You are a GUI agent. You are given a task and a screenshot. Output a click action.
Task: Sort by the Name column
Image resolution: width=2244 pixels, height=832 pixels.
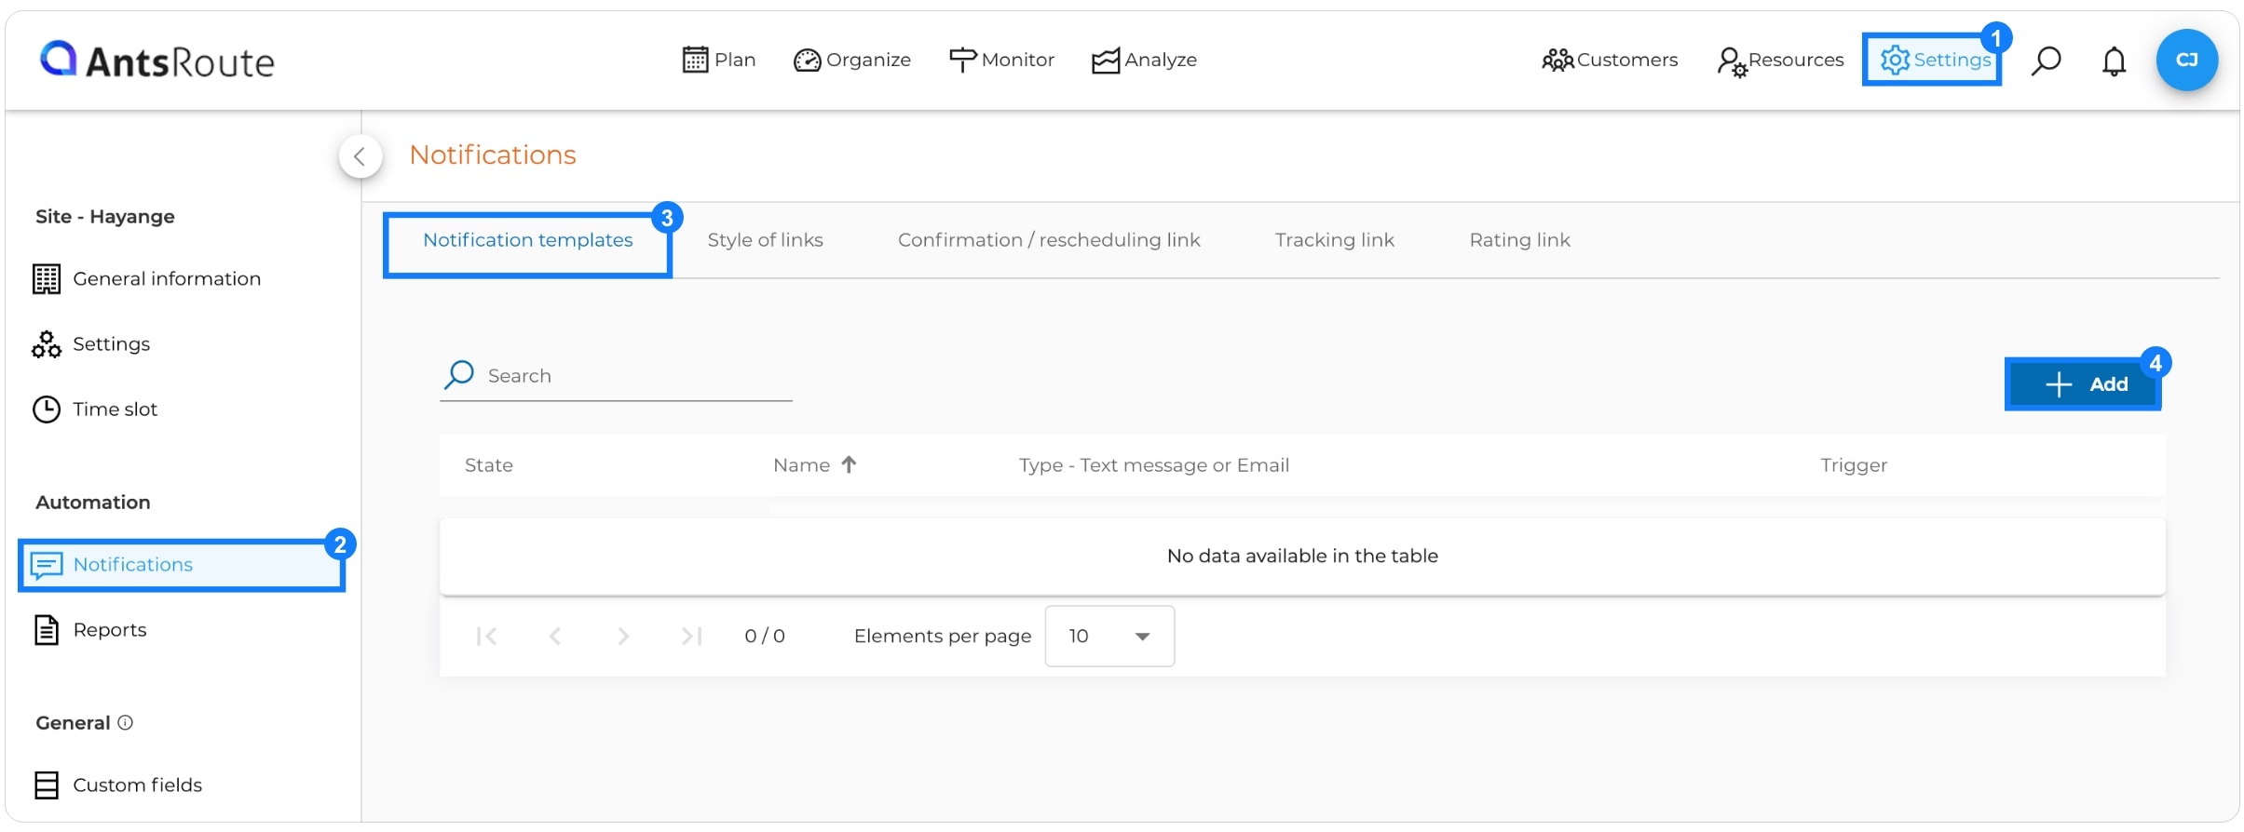point(801,464)
